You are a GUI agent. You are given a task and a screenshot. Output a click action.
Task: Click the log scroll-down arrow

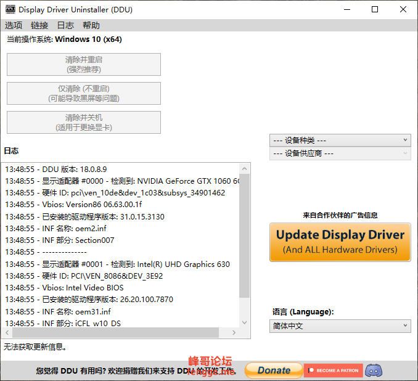245,322
